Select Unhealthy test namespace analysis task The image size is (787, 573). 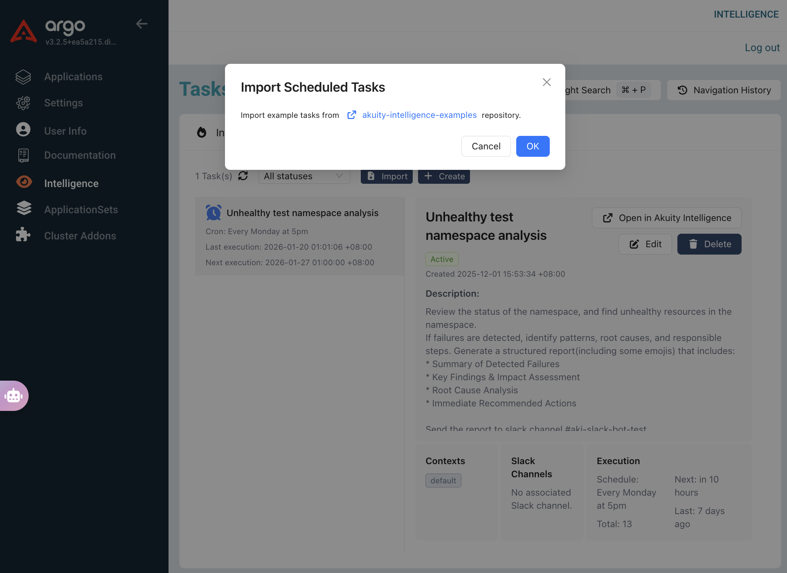point(299,236)
